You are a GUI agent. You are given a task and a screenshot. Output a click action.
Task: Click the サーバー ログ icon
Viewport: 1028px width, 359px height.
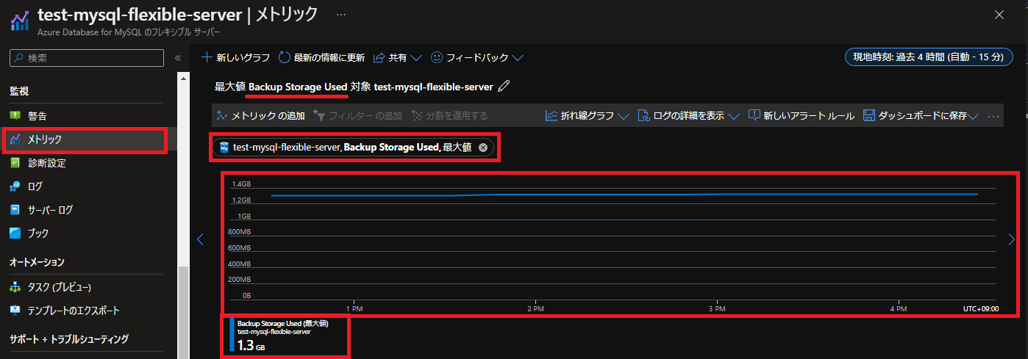pos(15,210)
